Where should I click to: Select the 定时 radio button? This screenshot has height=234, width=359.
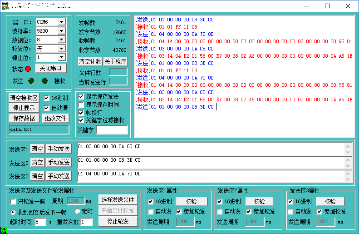click(x=78, y=211)
